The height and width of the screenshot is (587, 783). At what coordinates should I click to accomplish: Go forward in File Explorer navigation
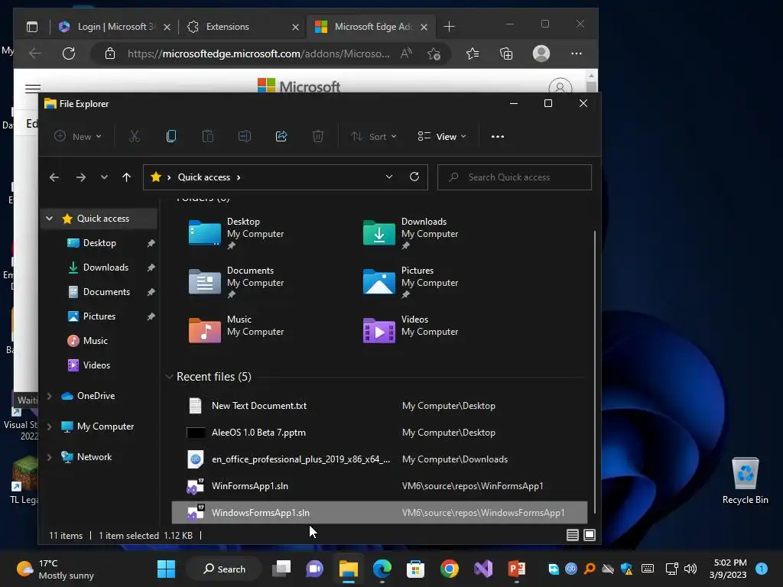pyautogui.click(x=81, y=177)
